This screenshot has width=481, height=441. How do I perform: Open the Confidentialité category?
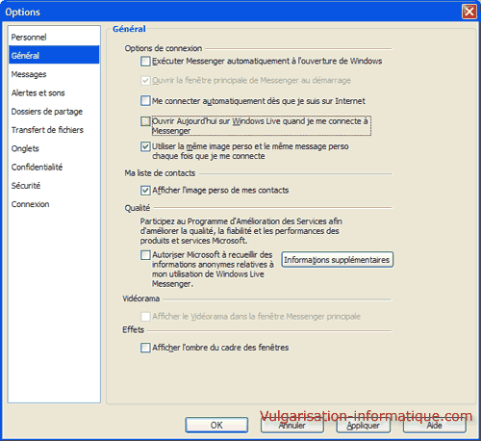54,167
